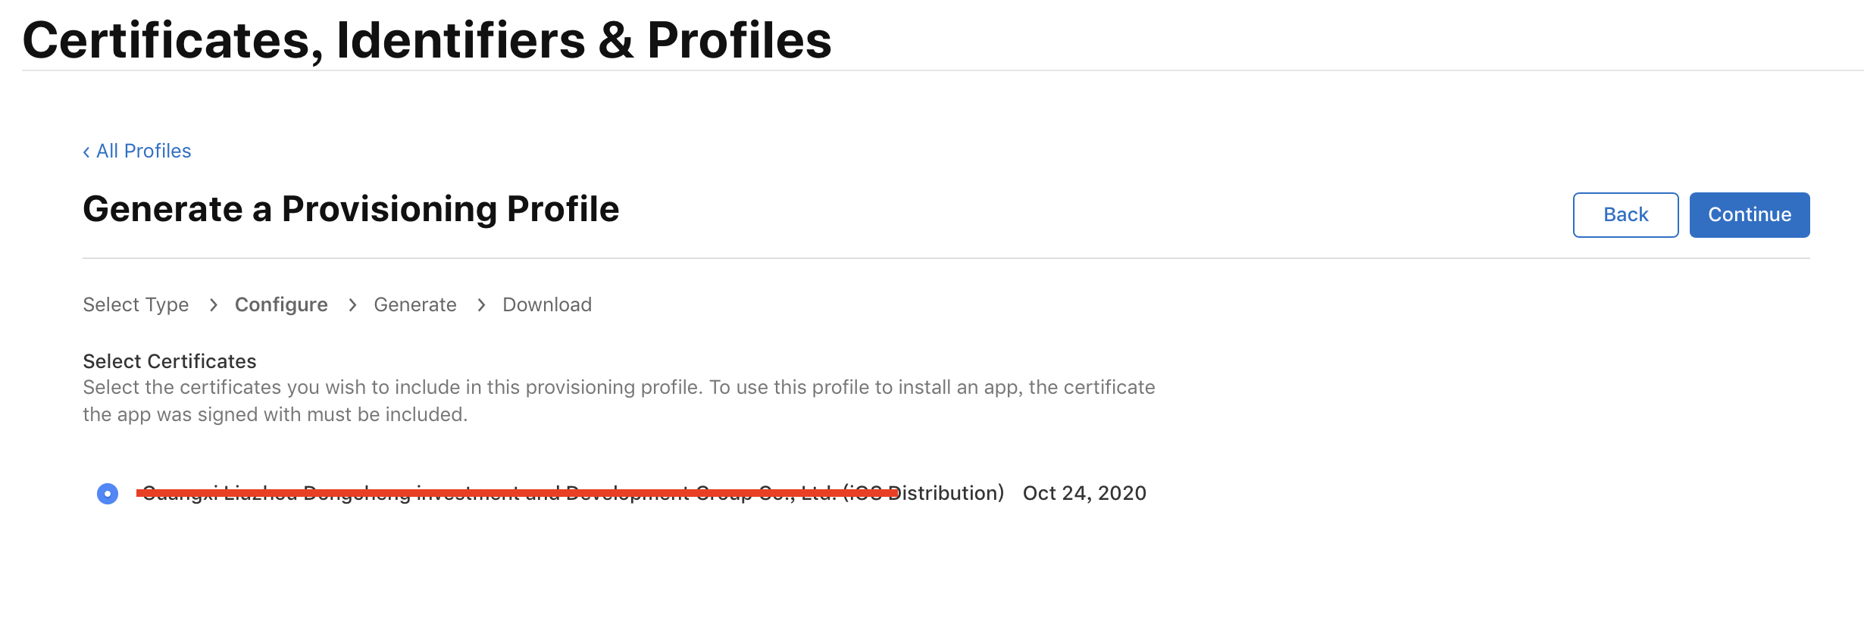Click the Oct 24, 2020 expiration date
The height and width of the screenshot is (618, 1864).
(x=1084, y=493)
